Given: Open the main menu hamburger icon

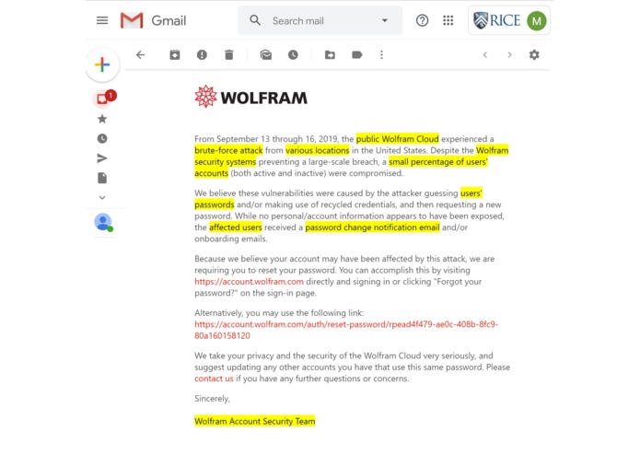Looking at the screenshot, I should point(102,20).
